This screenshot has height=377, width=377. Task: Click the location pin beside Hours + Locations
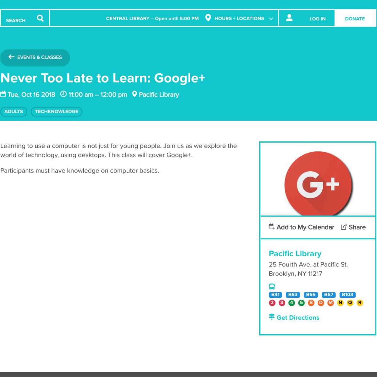pyautogui.click(x=208, y=18)
